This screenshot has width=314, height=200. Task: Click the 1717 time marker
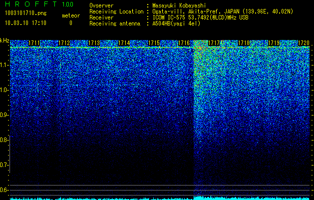click(x=214, y=43)
